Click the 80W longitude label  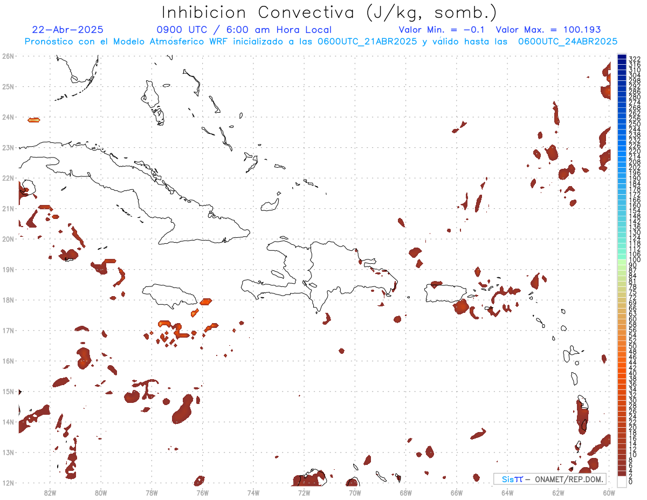click(x=101, y=492)
